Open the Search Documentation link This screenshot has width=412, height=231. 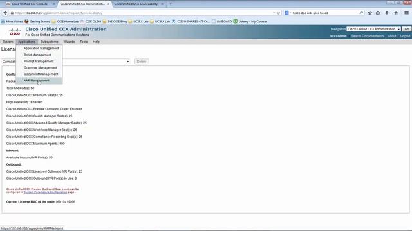point(368,36)
